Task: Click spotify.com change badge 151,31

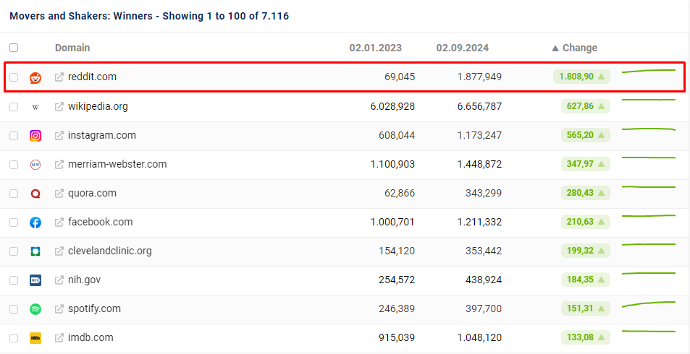Action: tap(586, 308)
